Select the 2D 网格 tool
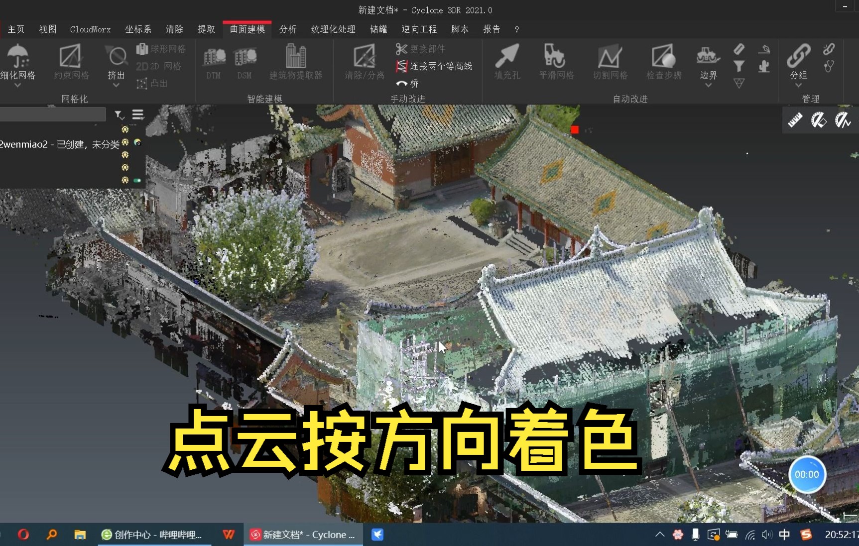 159,66
